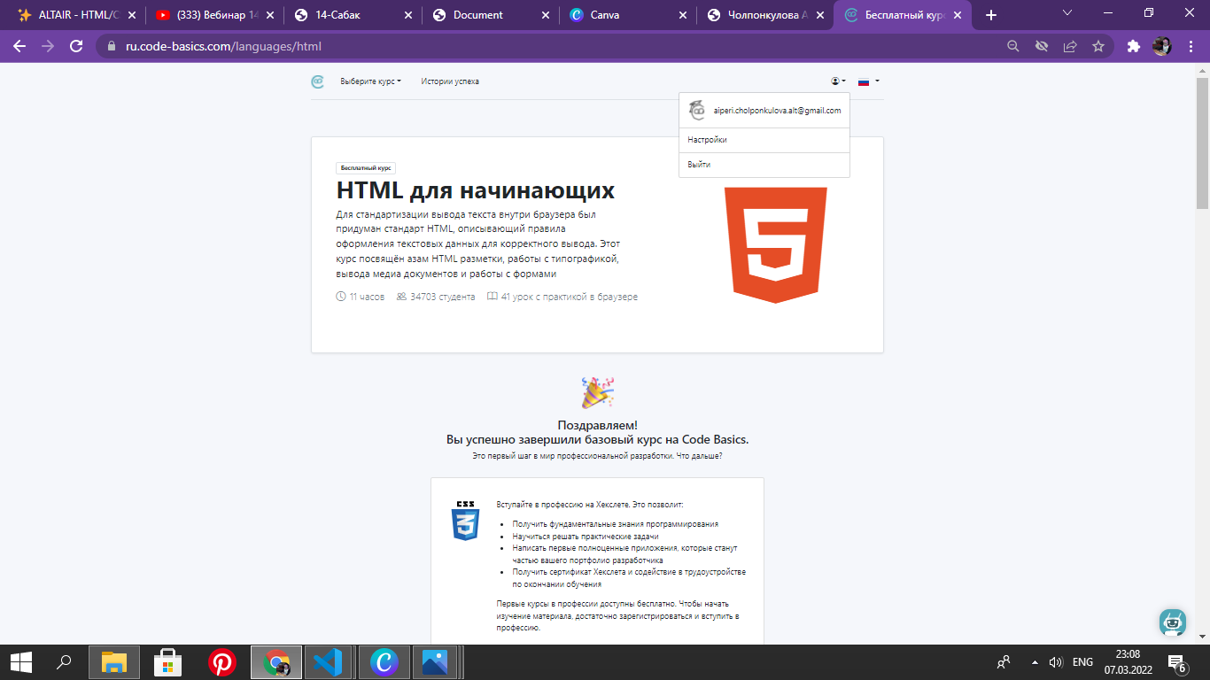Close the Document tab
Screen dimensions: 1210x680
tap(544, 15)
